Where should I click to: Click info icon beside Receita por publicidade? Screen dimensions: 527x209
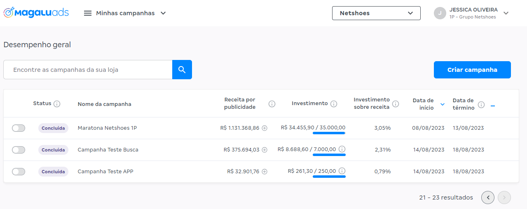coord(272,104)
